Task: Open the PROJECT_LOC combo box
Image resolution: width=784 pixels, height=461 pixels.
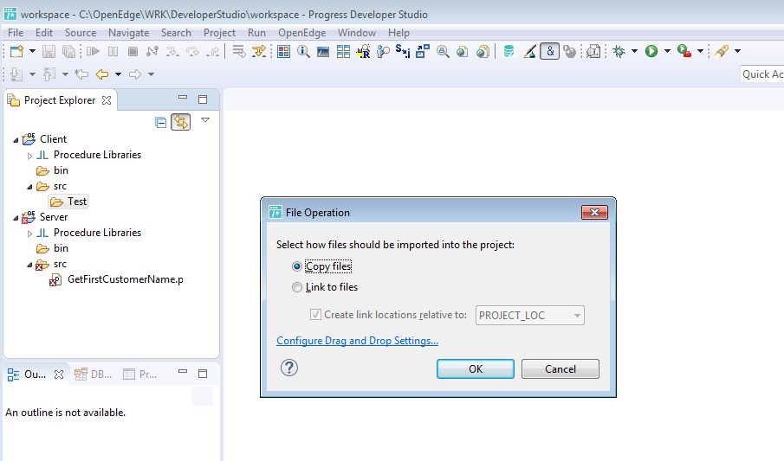Action: click(x=529, y=315)
